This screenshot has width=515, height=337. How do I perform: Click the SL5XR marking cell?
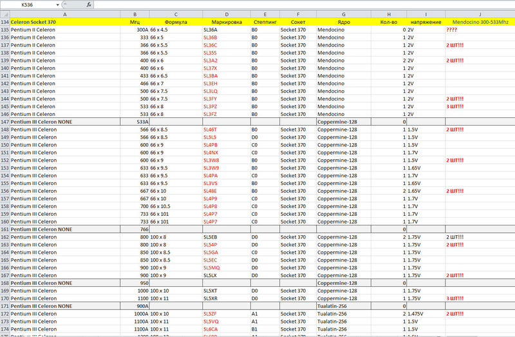(x=227, y=298)
